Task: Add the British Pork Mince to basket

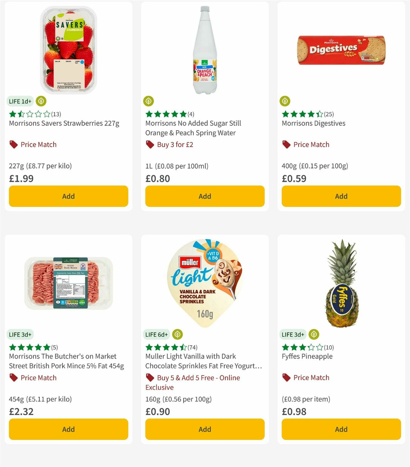Action: click(x=68, y=429)
